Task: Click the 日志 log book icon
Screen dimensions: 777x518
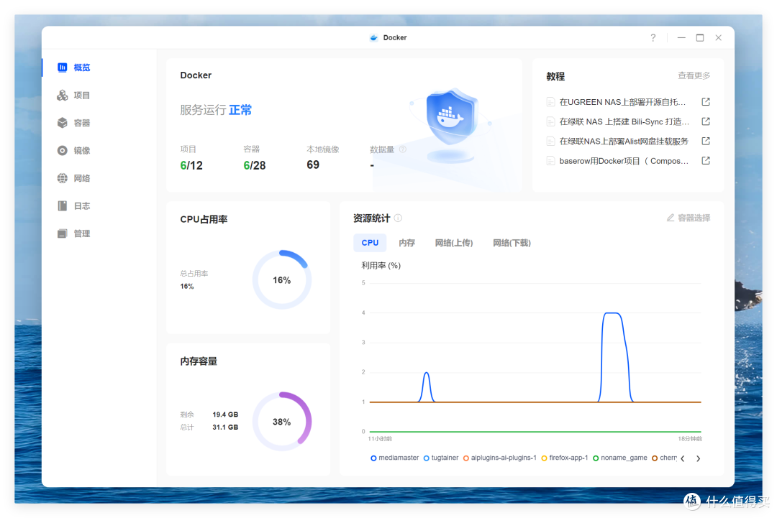Action: [62, 205]
